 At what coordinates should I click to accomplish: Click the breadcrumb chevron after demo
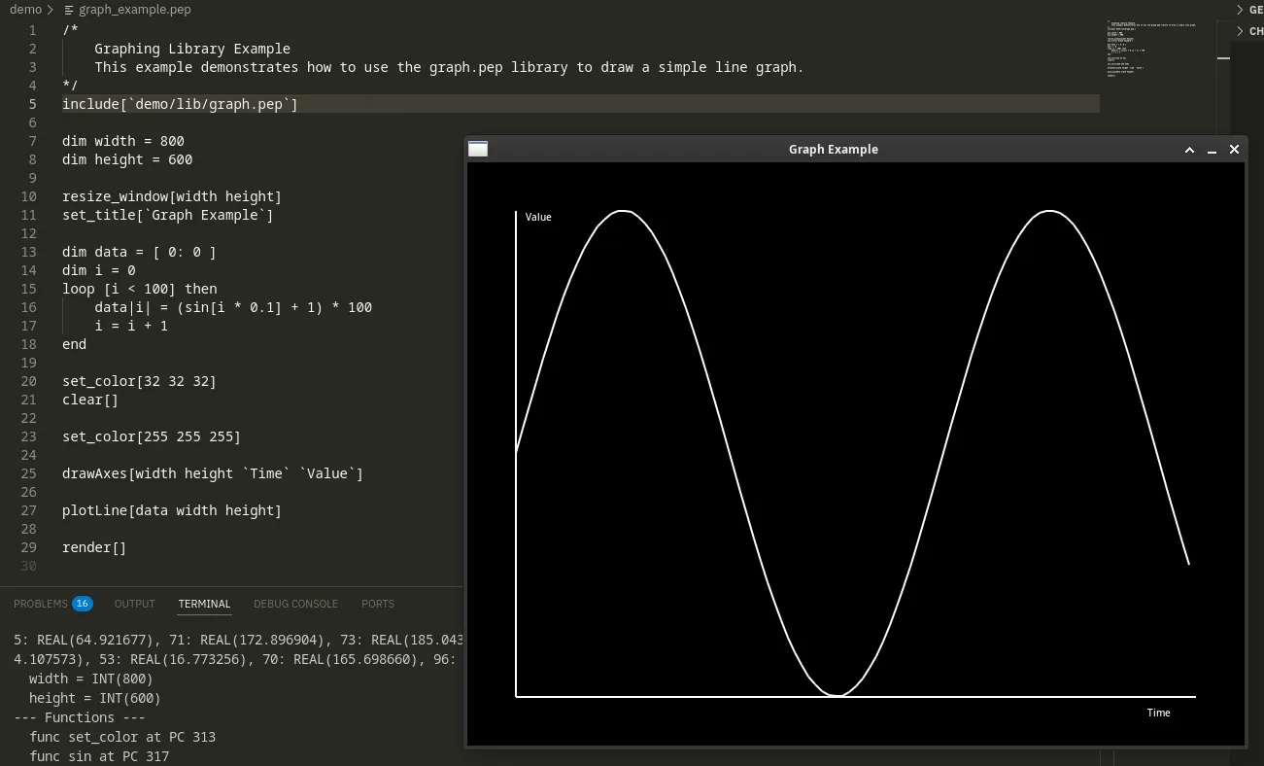(x=50, y=10)
